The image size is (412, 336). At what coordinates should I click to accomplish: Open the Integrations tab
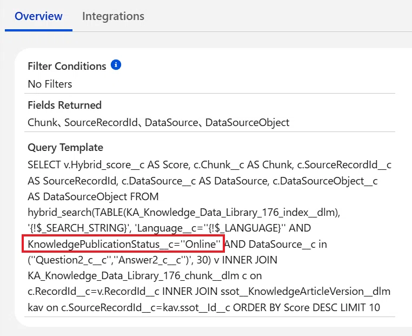pyautogui.click(x=113, y=16)
